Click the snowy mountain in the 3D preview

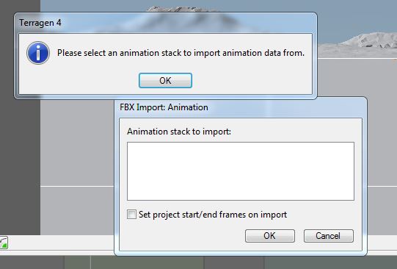(x=181, y=9)
